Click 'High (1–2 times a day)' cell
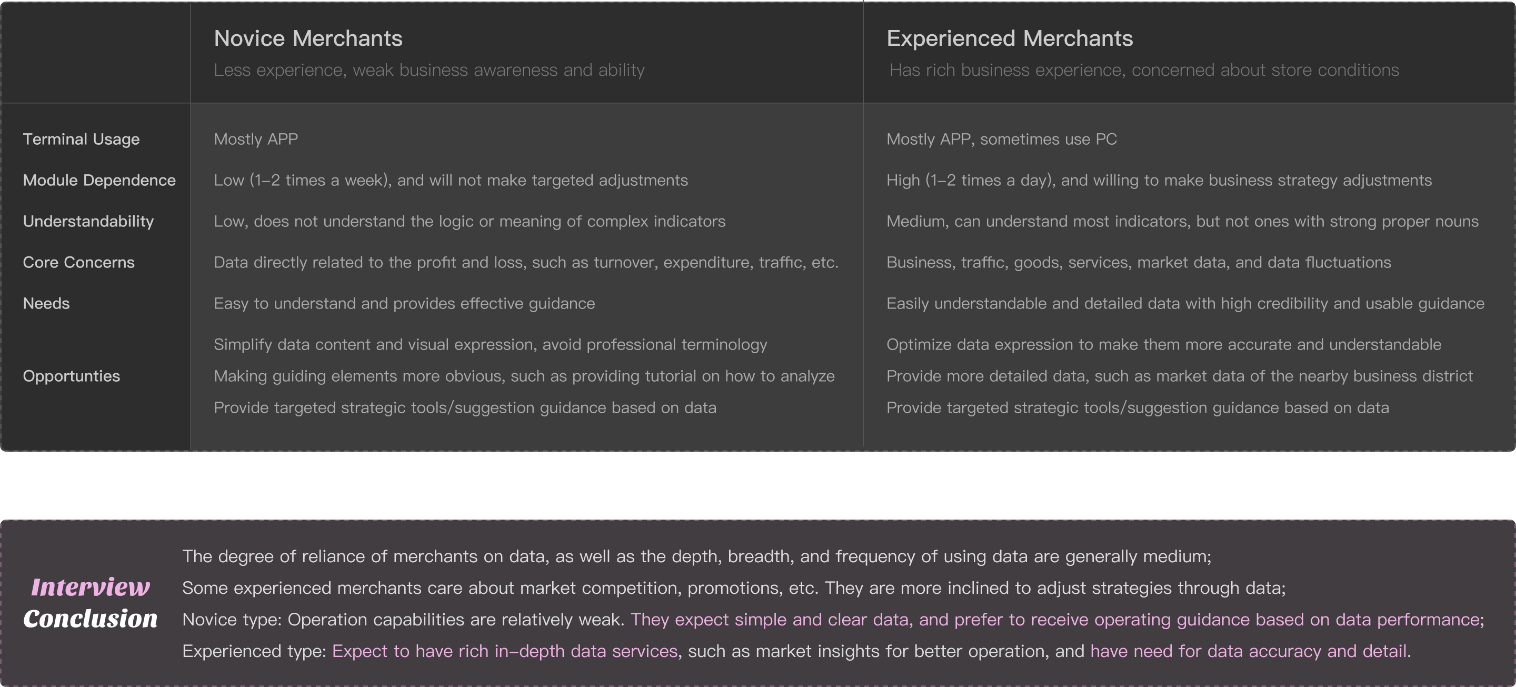Image resolution: width=1516 pixels, height=687 pixels. coord(1159,180)
